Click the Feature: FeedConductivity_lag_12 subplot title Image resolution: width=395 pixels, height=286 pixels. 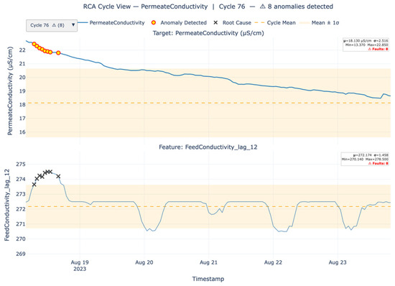tap(208, 147)
